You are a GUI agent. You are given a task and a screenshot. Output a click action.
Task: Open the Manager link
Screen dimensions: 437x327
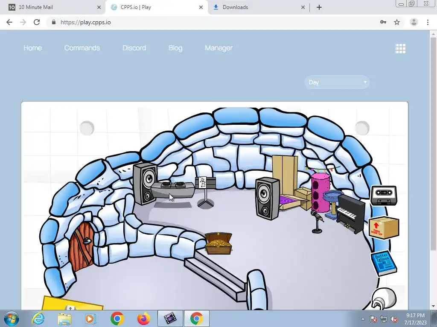tap(218, 48)
